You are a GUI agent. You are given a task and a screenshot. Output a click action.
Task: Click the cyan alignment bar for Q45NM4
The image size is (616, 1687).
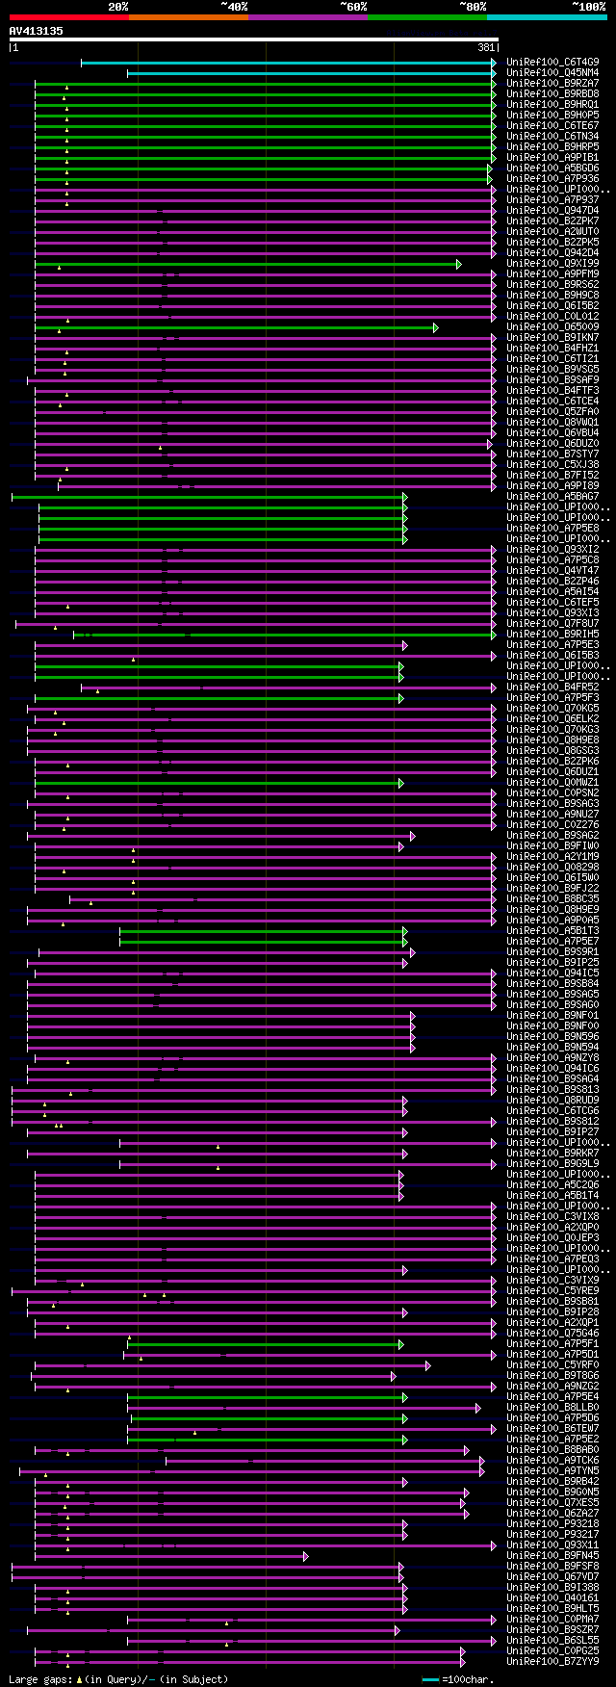tap(309, 73)
